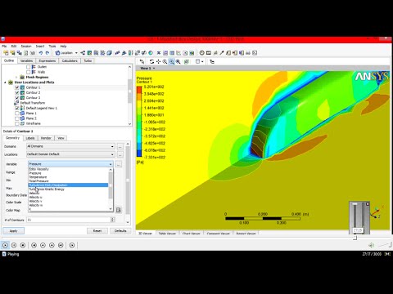Click the red top of pressure legend
This screenshot has height=294, width=393.
(x=139, y=90)
